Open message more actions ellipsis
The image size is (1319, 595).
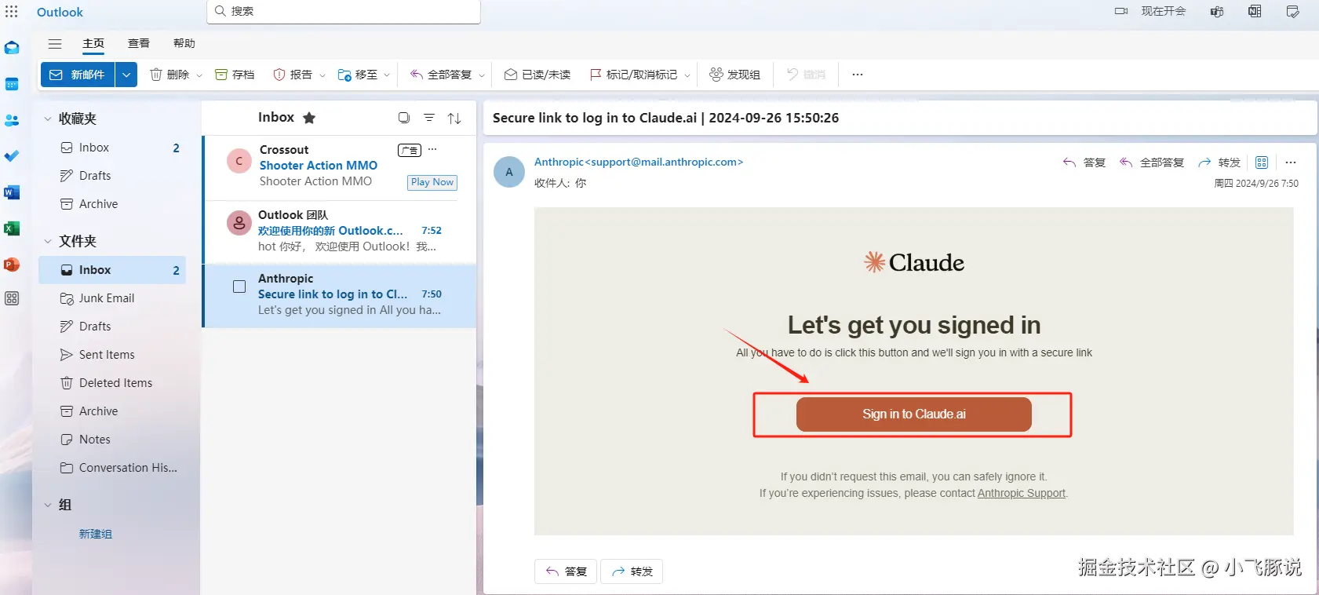tap(1291, 162)
